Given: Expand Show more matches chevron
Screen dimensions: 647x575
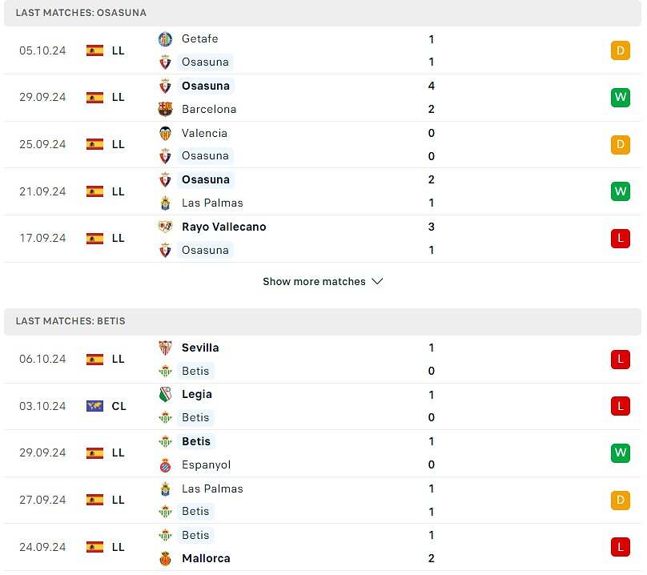Looking at the screenshot, I should pos(378,282).
